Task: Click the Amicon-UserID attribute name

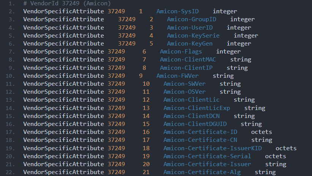Action: (189, 28)
